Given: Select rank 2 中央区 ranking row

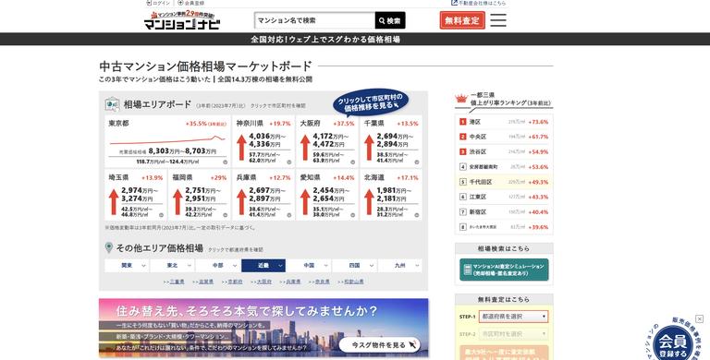Looking at the screenshot, I should tap(504, 137).
